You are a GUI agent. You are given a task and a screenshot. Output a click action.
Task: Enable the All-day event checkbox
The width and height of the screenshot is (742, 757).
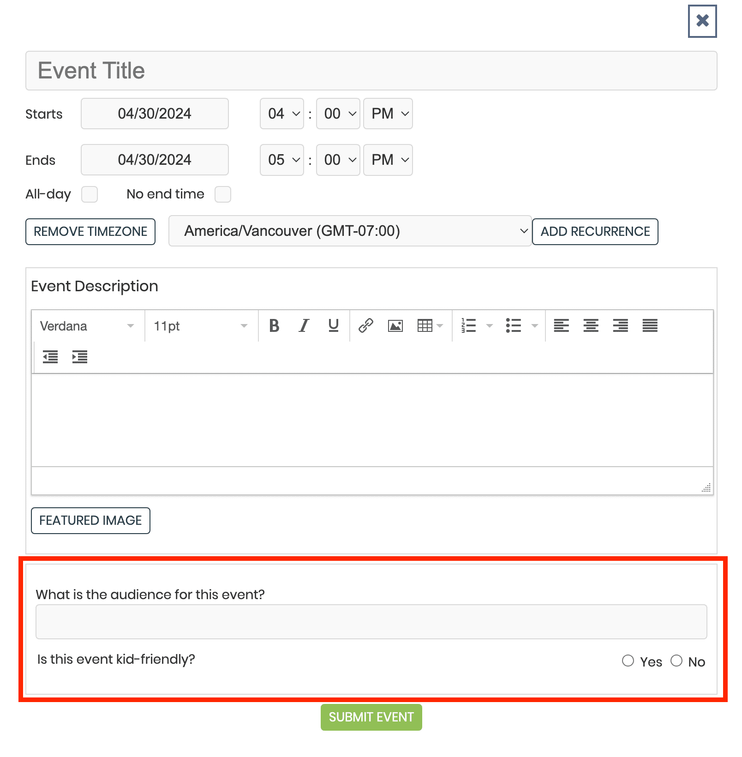90,194
